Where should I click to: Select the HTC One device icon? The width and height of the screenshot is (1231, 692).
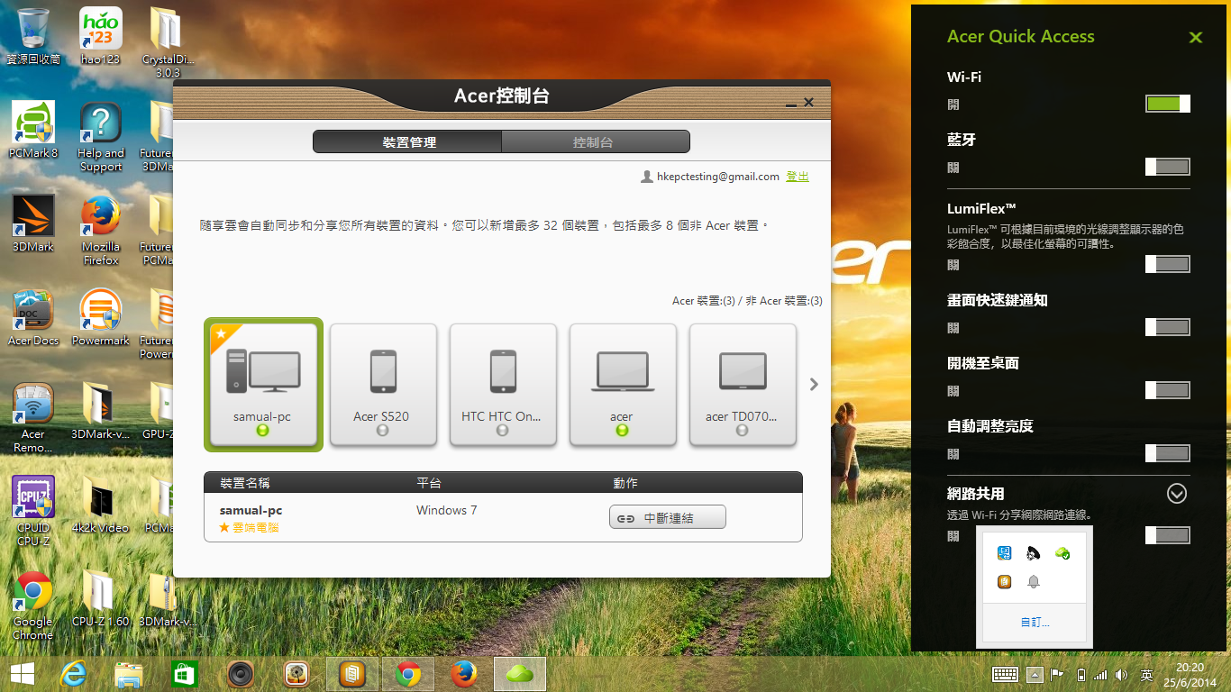click(502, 385)
